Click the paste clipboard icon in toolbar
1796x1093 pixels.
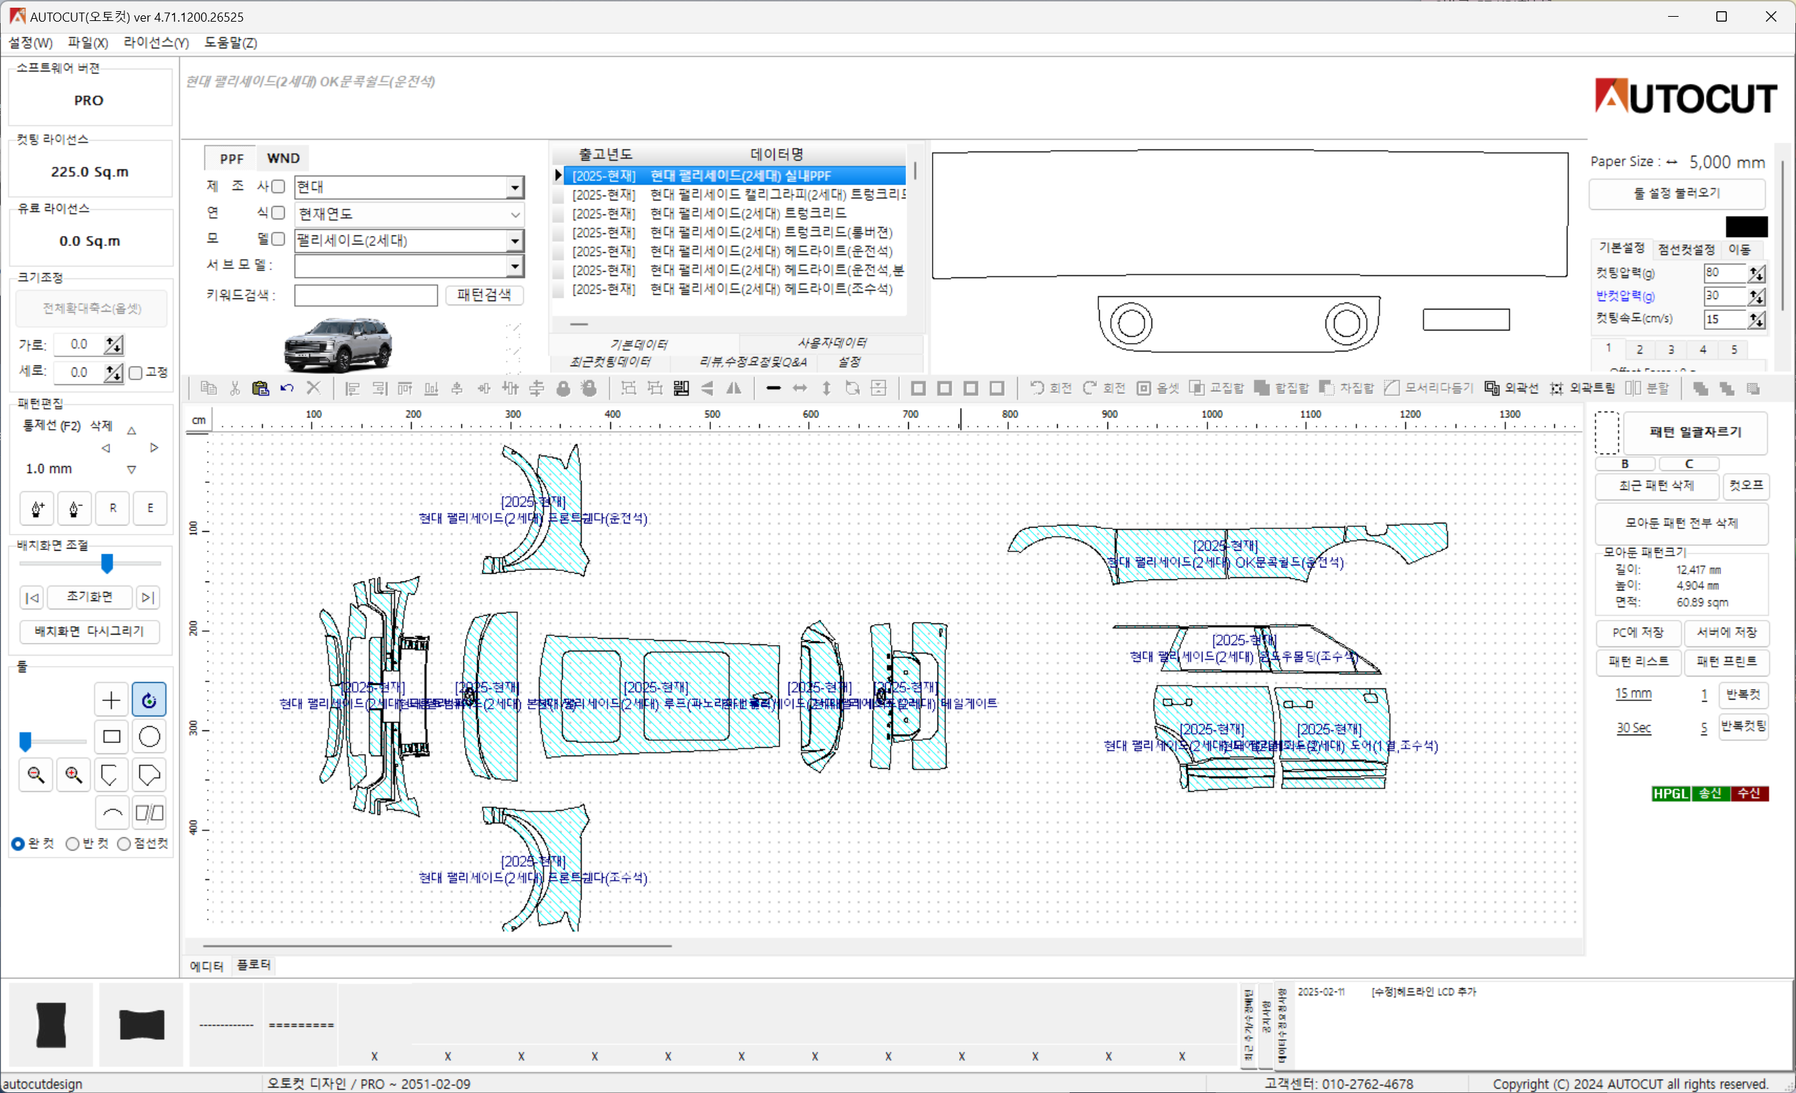tap(260, 389)
